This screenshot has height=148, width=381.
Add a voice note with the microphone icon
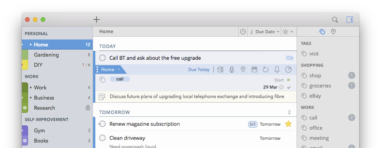click(x=232, y=70)
